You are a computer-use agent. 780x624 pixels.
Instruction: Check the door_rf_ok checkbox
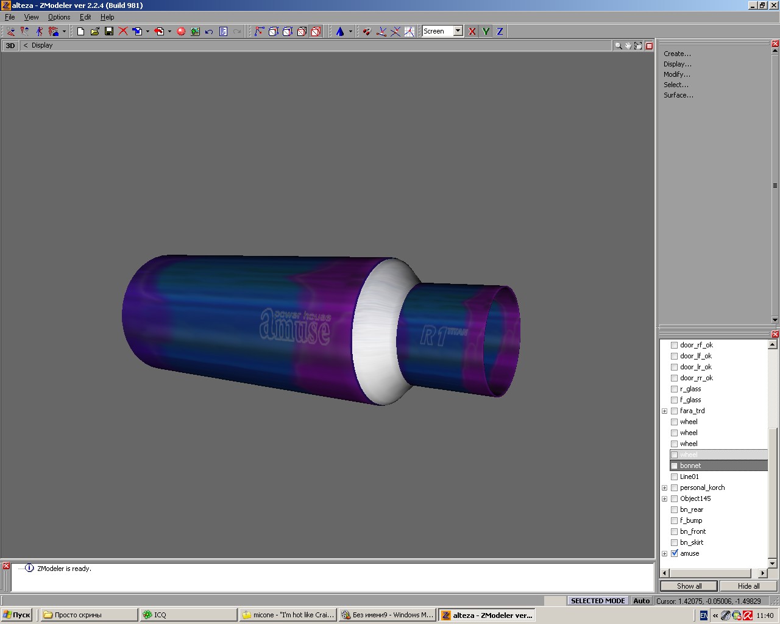pos(675,345)
